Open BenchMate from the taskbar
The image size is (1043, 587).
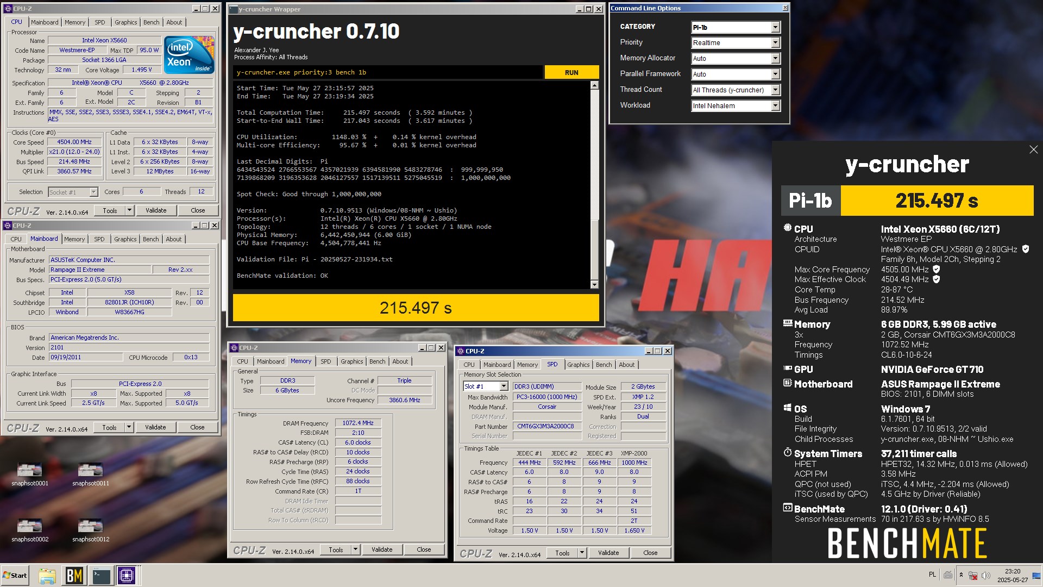[x=74, y=576]
